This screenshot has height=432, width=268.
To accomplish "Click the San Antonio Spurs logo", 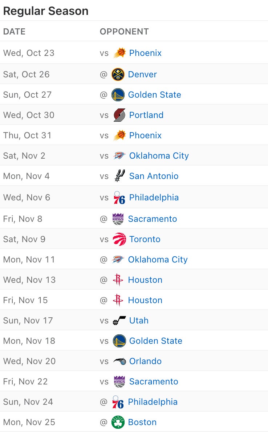I will [119, 176].
